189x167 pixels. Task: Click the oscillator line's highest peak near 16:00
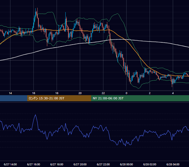[x=36, y=115]
